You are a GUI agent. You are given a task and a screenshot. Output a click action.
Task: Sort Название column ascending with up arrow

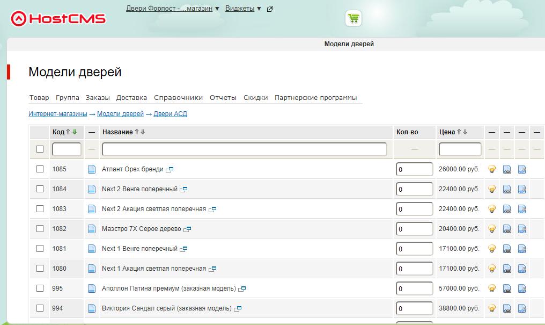click(137, 132)
